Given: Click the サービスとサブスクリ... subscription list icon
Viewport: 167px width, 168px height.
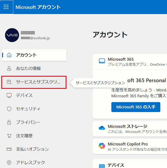Looking at the screenshot, I should pos(9,82).
